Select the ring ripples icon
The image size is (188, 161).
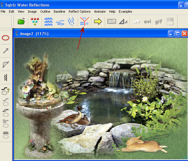(60, 22)
